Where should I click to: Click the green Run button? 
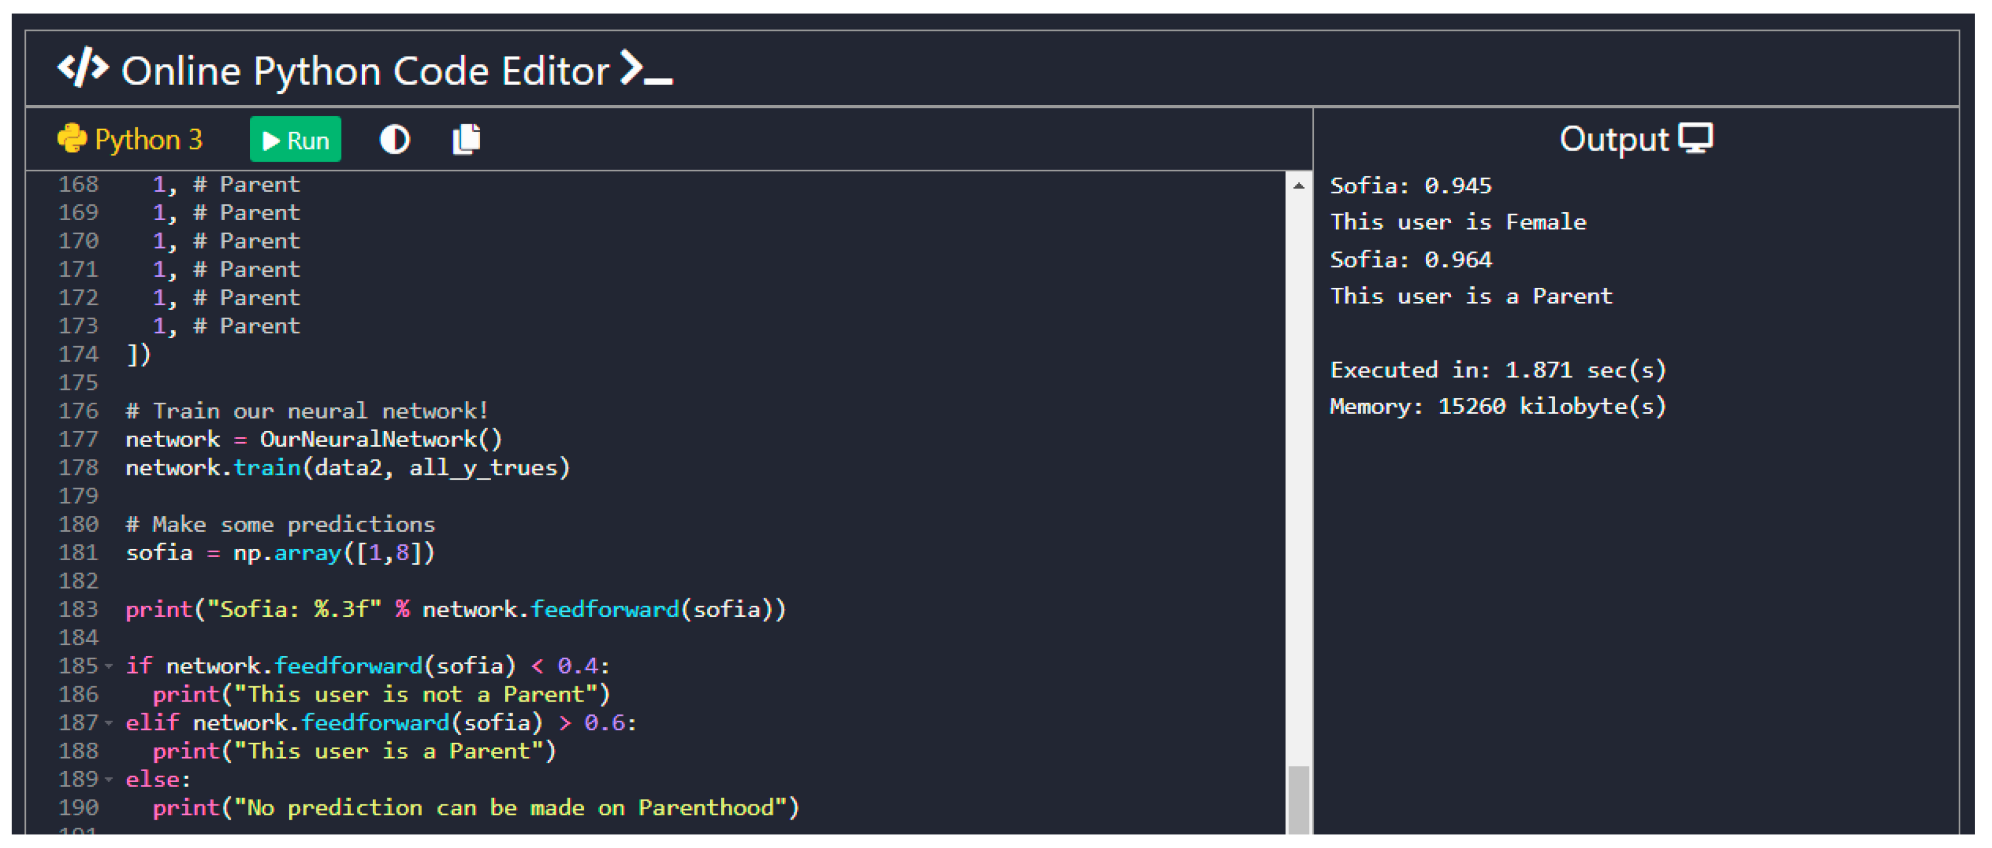(295, 140)
